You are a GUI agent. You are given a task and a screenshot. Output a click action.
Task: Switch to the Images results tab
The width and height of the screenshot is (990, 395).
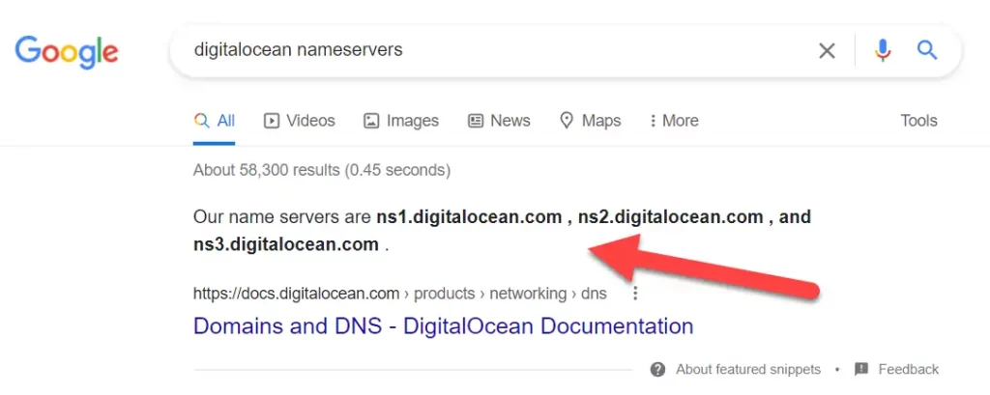[x=401, y=121]
